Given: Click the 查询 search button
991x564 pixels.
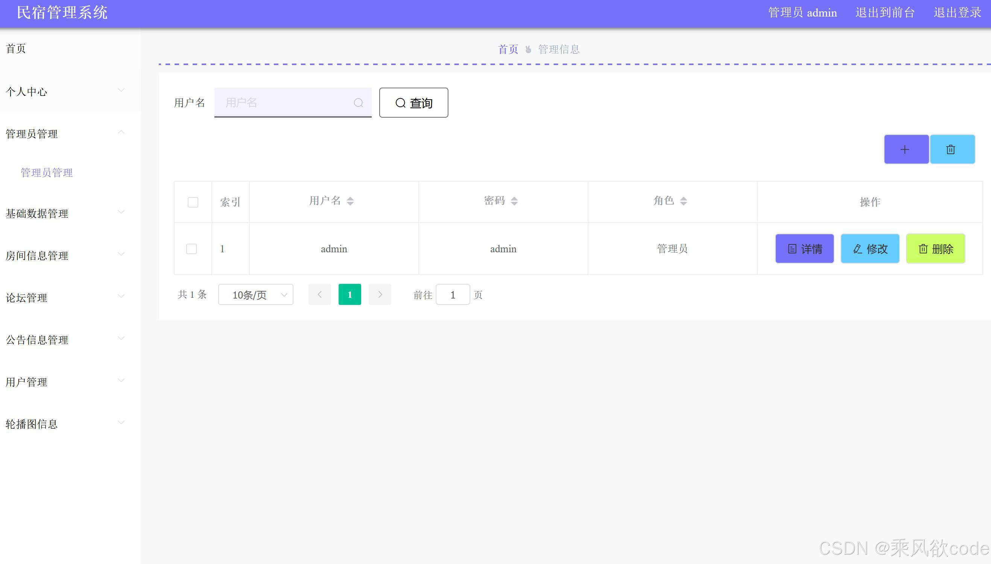Looking at the screenshot, I should pyautogui.click(x=413, y=103).
